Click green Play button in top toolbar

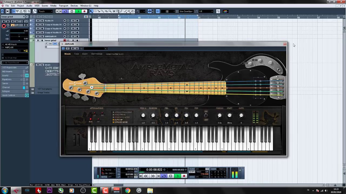point(78,11)
